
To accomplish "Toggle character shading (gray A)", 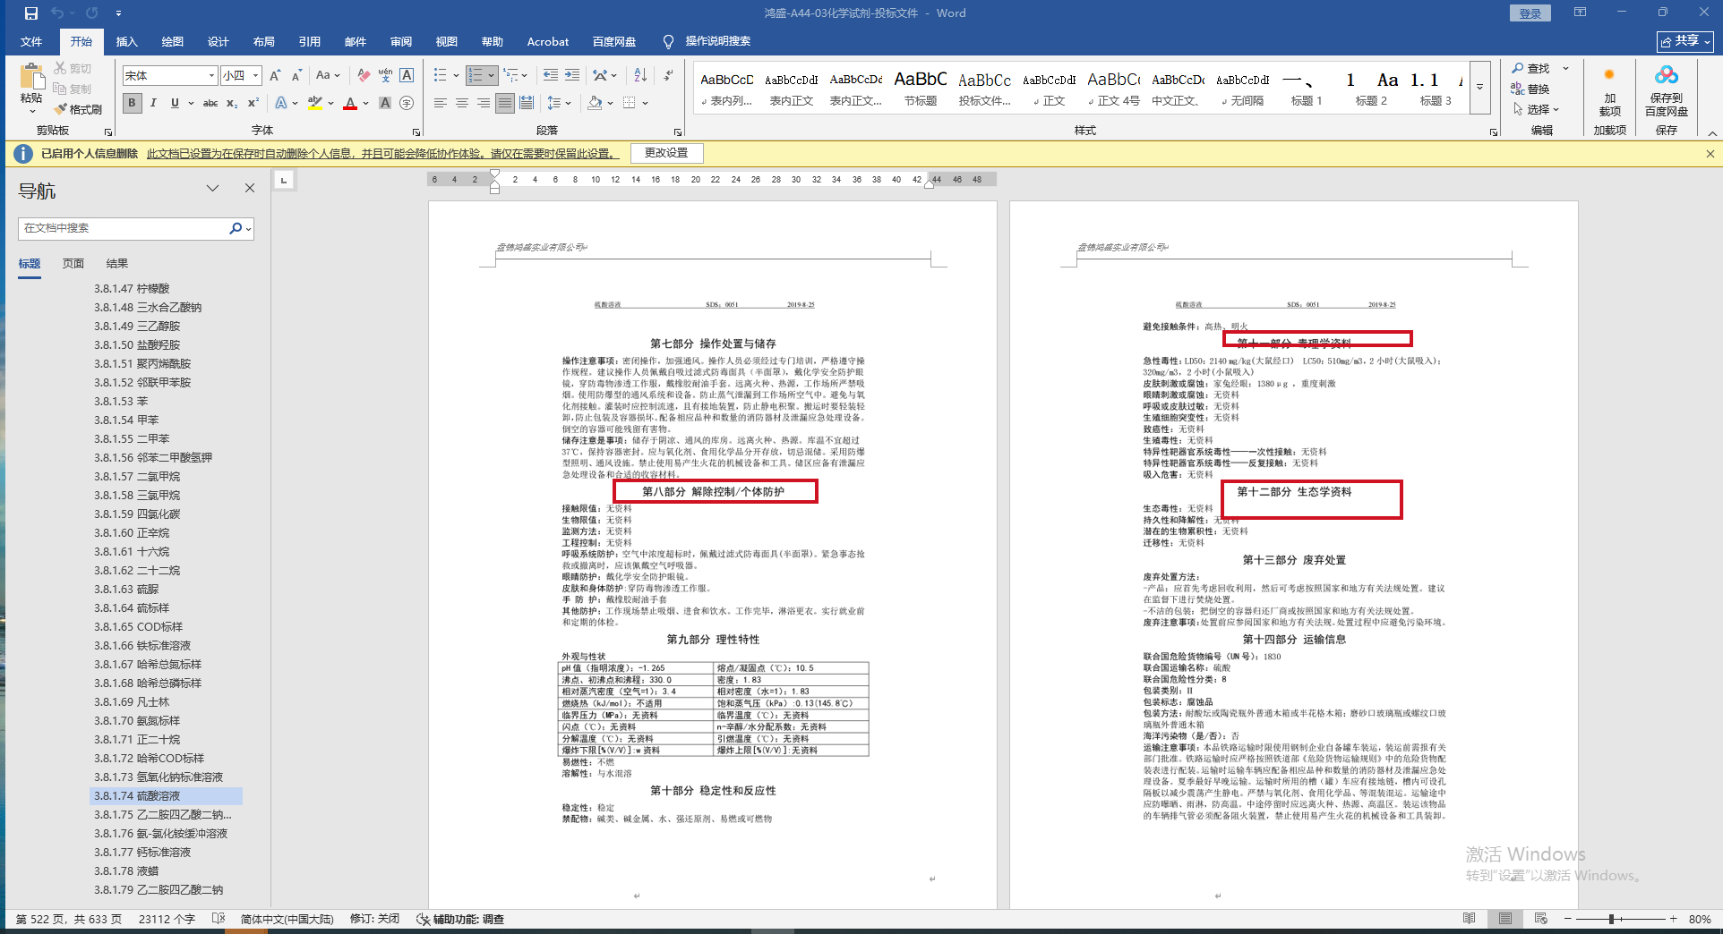I will tap(385, 103).
